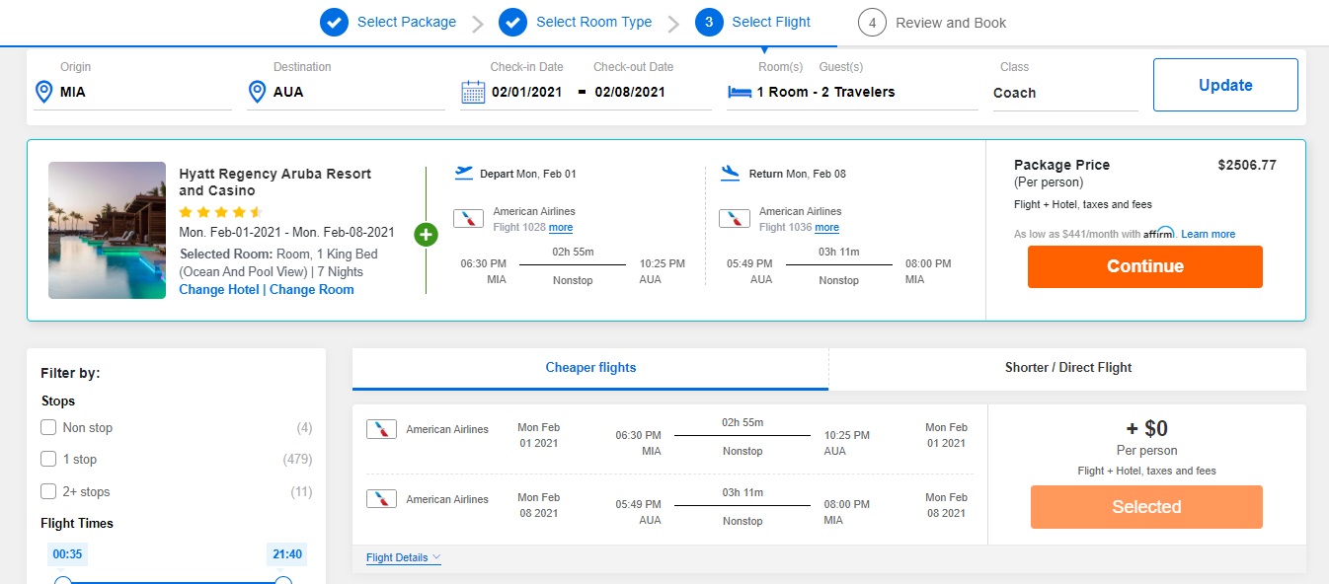Viewport: 1329px width, 584px height.
Task: Click Change Hotel link
Action: pyautogui.click(x=219, y=290)
